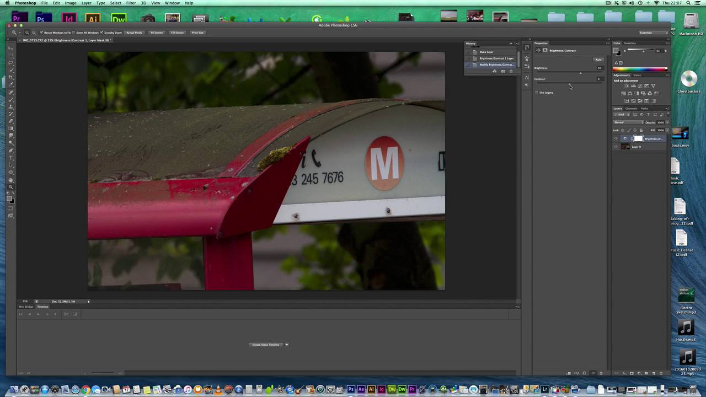Open the Essentials workspace dropdown

652,33
